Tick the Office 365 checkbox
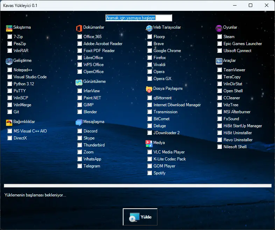Screen dimensions: 275x230 [80, 37]
